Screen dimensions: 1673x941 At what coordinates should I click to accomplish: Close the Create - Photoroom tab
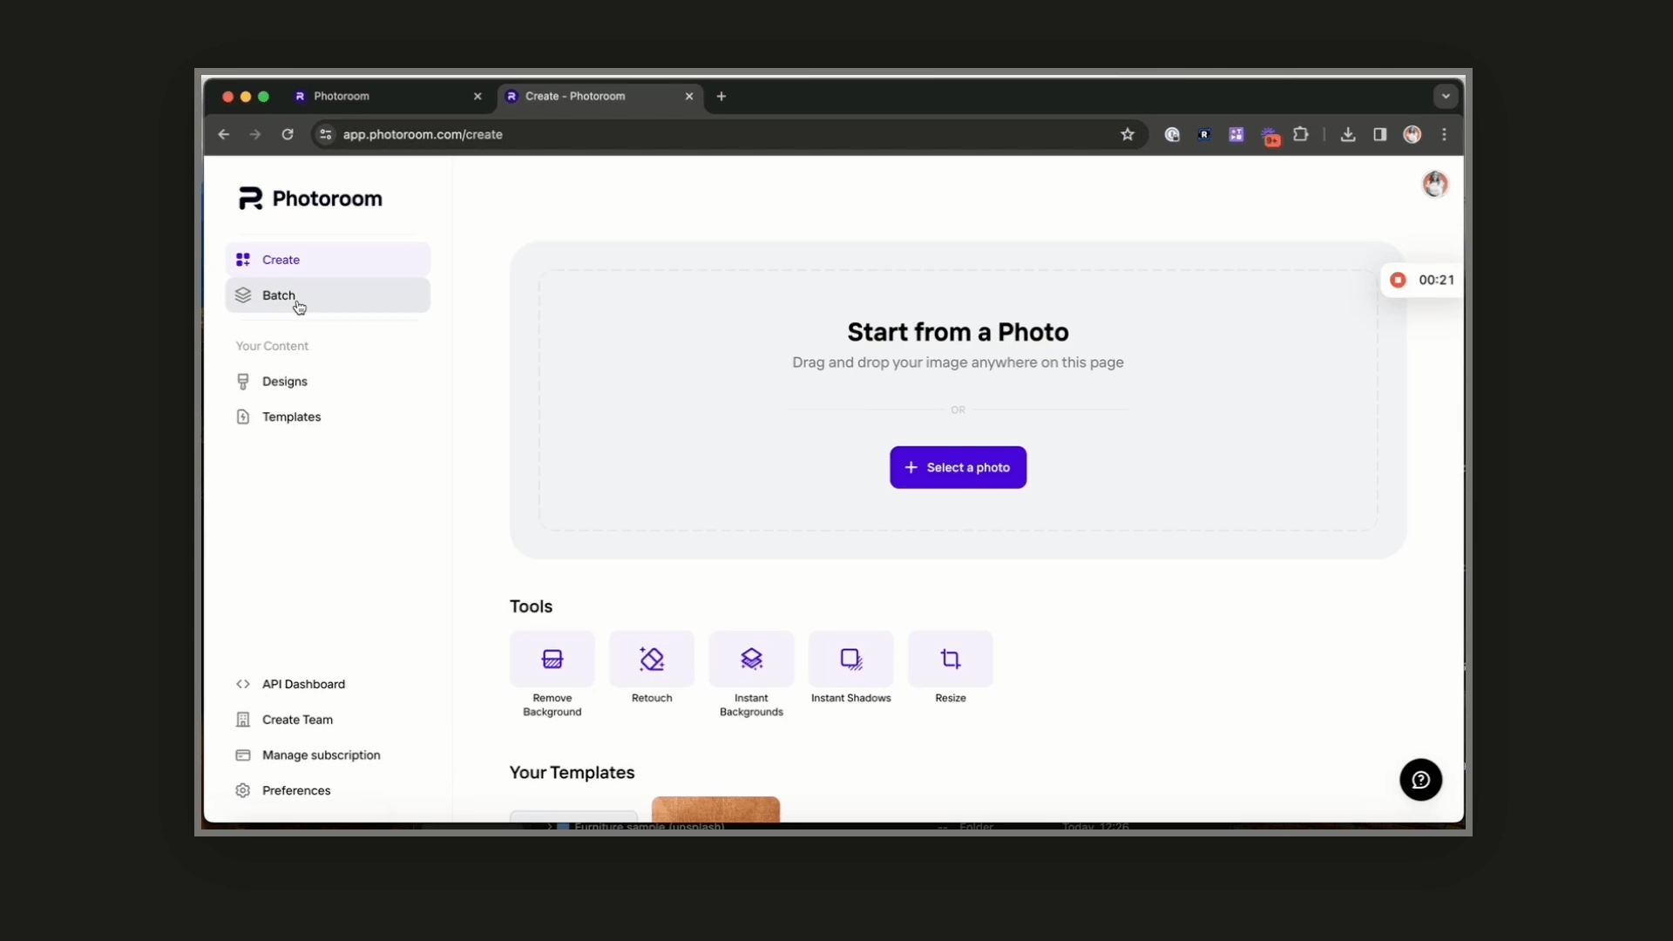(689, 96)
